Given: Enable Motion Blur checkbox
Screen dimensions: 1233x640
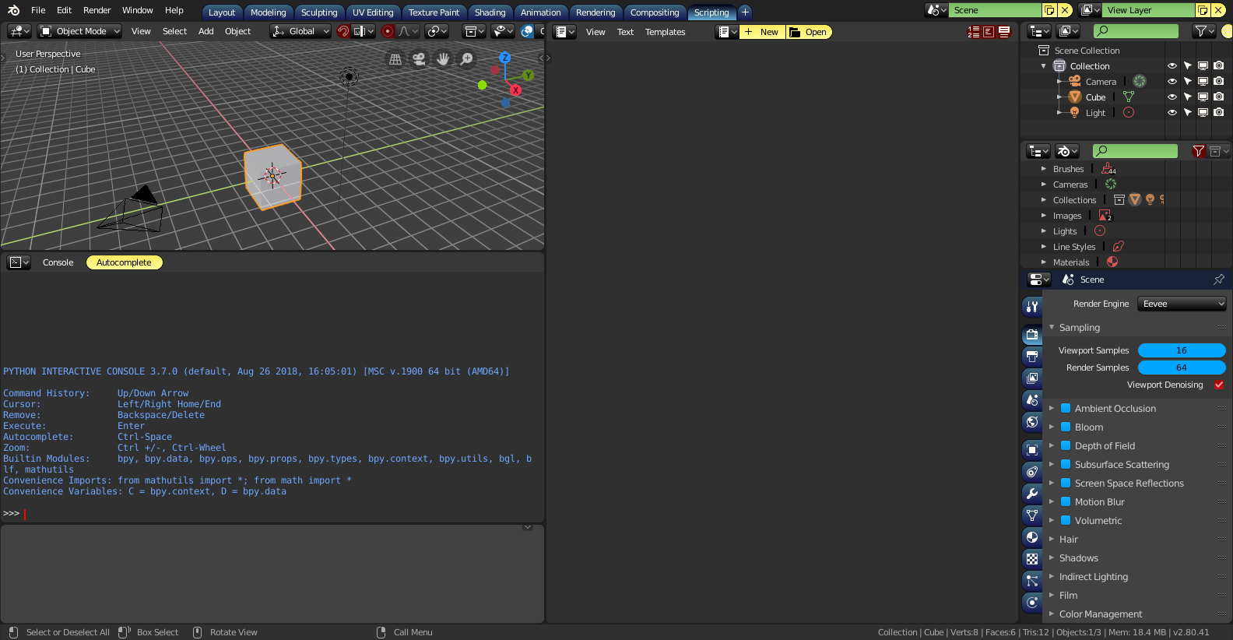Looking at the screenshot, I should (x=1066, y=501).
